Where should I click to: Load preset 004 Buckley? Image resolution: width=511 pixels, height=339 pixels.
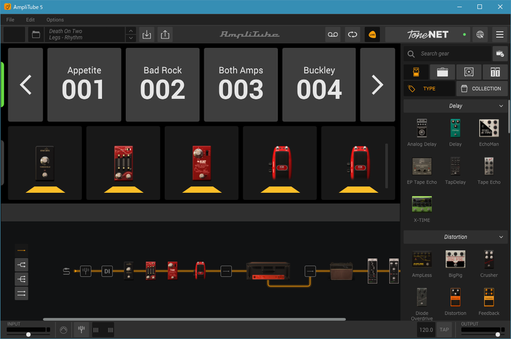pos(319,85)
